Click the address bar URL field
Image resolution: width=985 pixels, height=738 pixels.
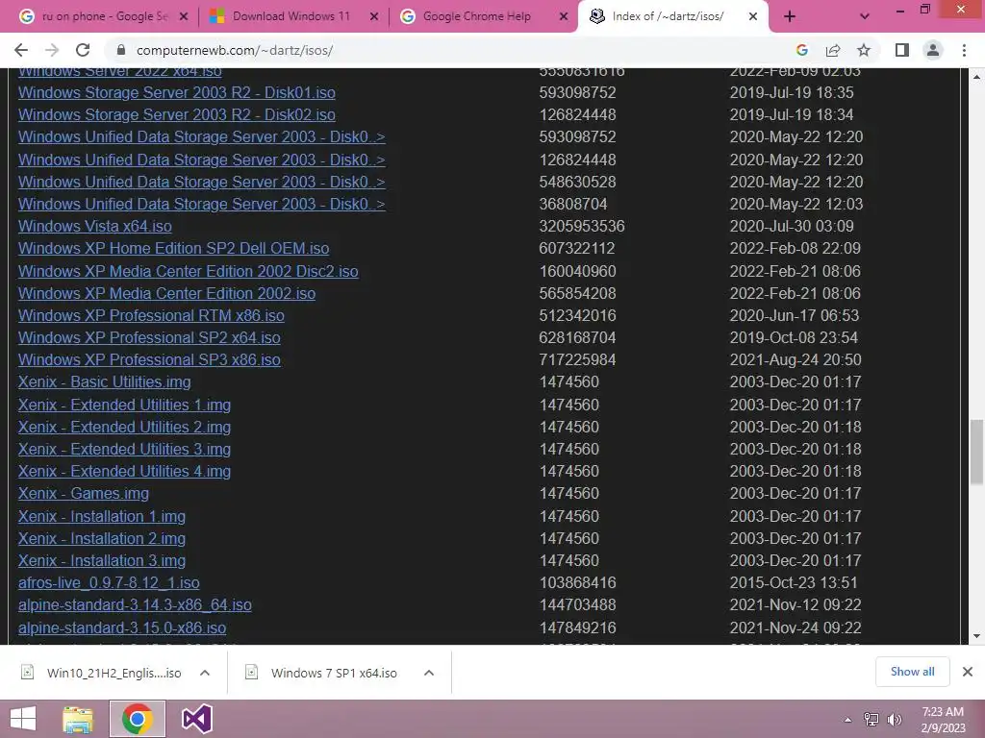452,50
